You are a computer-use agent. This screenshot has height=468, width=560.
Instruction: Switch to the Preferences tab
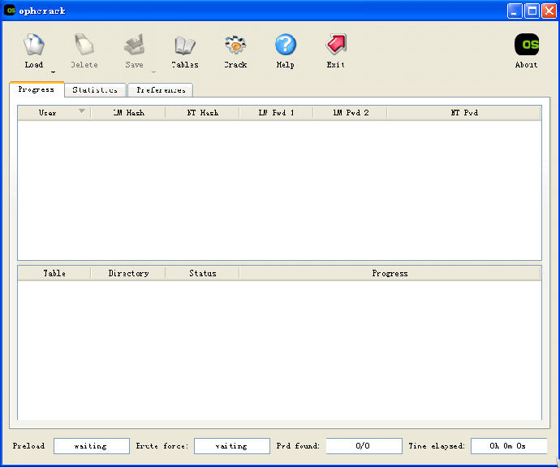[160, 90]
